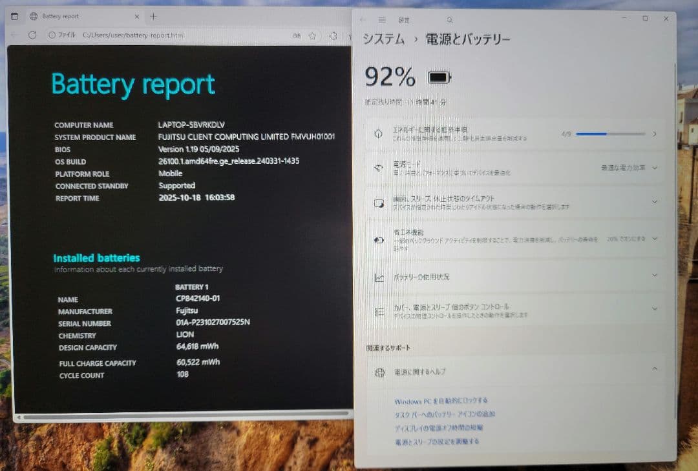Expand the screen and sleep timeouts section
698x471 pixels.
[x=655, y=201]
